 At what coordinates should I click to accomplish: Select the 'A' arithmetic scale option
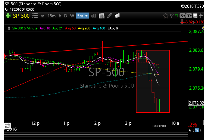coord(190,130)
